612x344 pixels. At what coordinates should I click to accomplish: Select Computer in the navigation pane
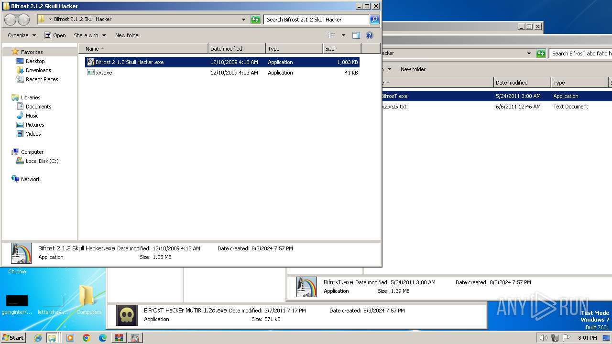(x=32, y=152)
